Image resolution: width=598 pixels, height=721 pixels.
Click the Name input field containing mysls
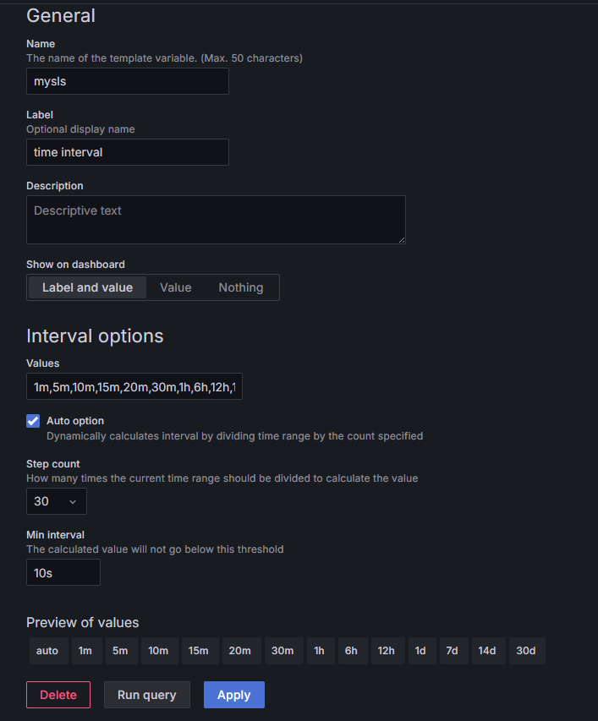click(x=127, y=81)
